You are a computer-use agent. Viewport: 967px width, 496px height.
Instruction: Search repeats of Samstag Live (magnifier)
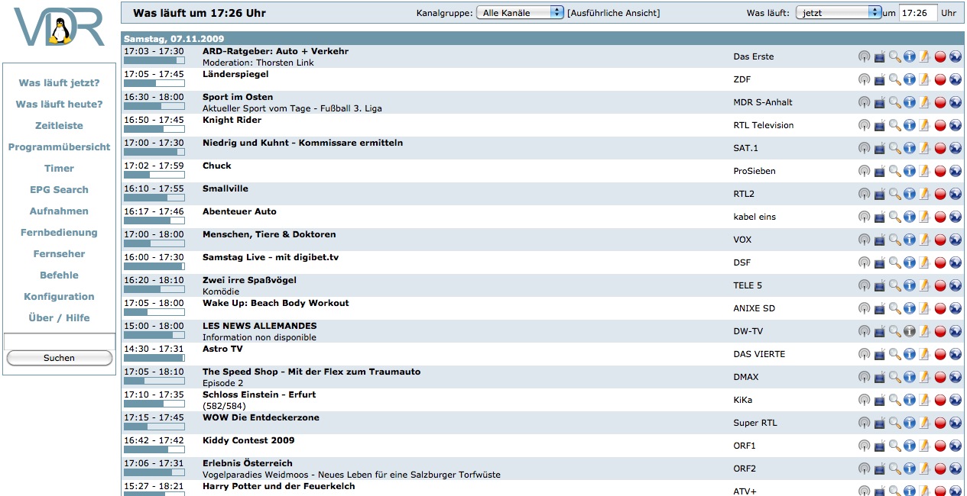(x=894, y=262)
